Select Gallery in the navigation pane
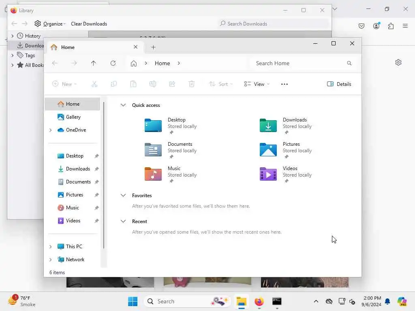 [72, 117]
